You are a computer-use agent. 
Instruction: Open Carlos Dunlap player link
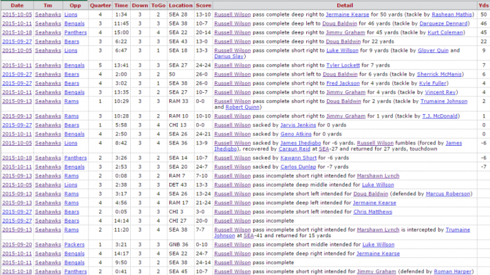pyautogui.click(x=298, y=167)
